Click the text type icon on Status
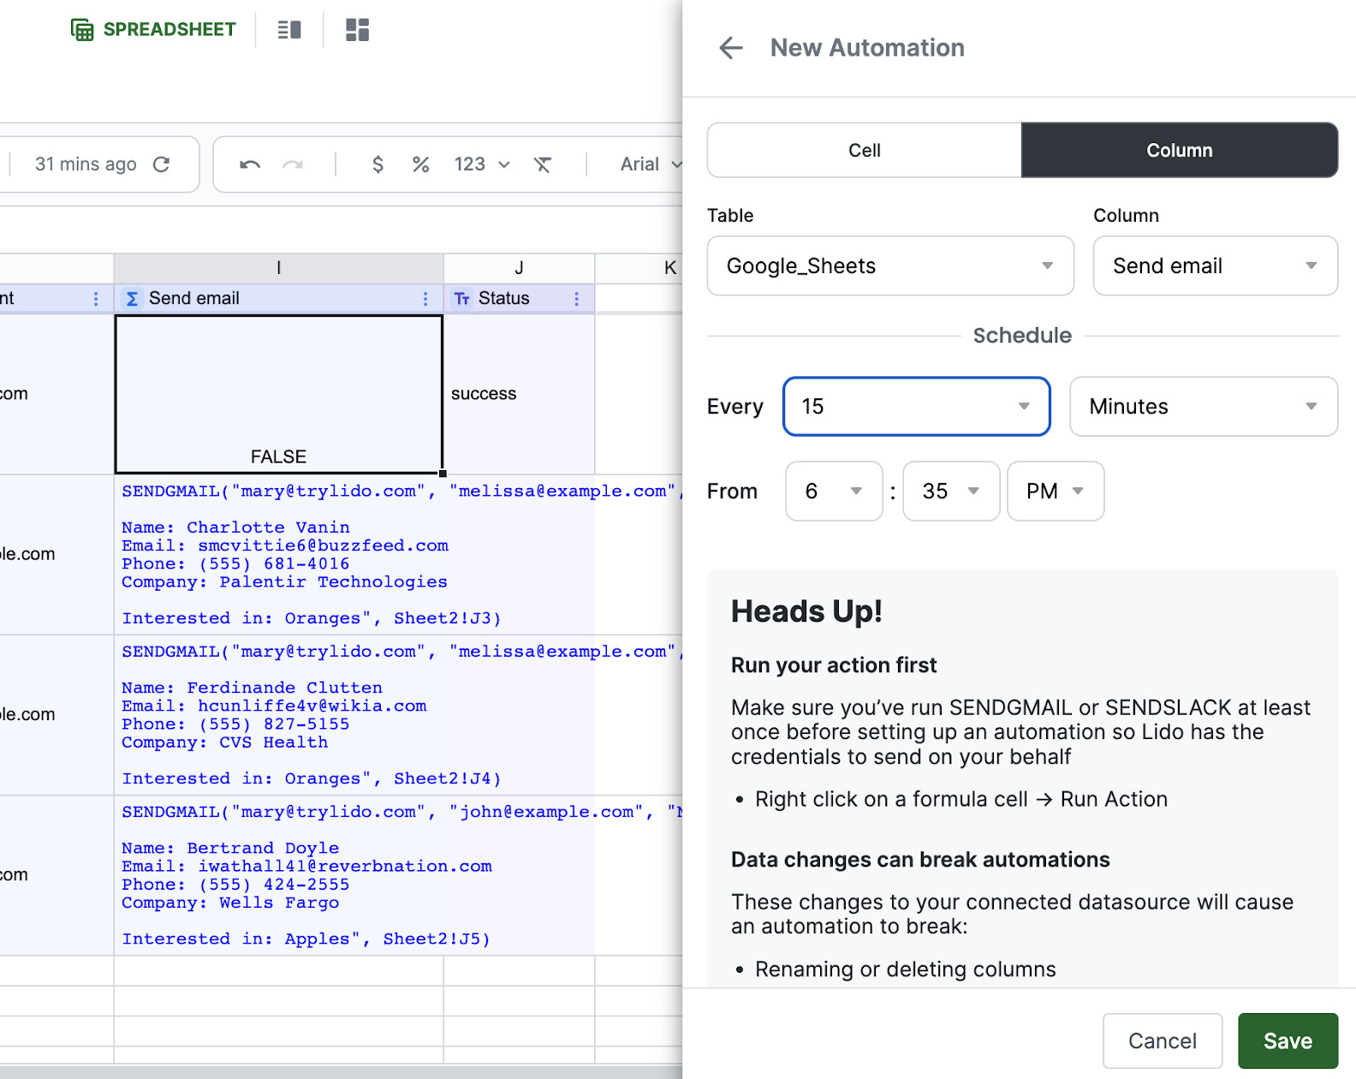Image resolution: width=1356 pixels, height=1079 pixels. pyautogui.click(x=462, y=298)
